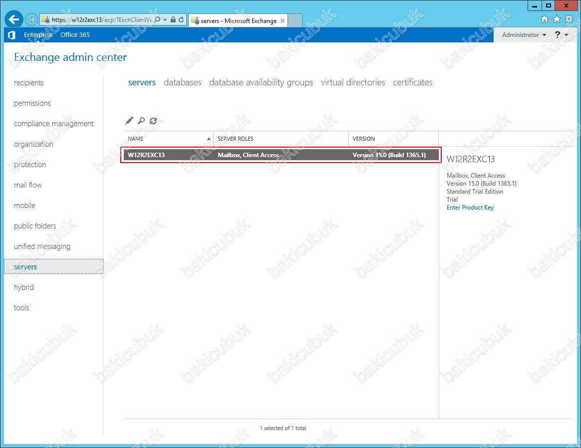
Task: Open the browser Tools gear icon
Action: [569, 19]
